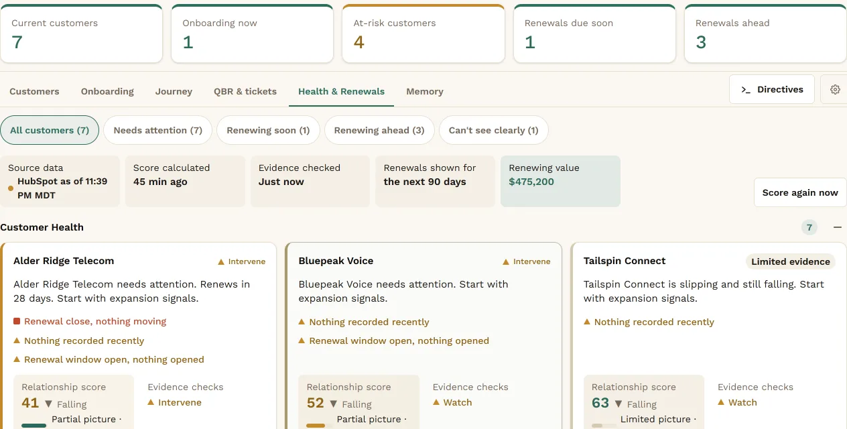Click falling arrow next to score 41
The image size is (847, 429).
pyautogui.click(x=48, y=404)
